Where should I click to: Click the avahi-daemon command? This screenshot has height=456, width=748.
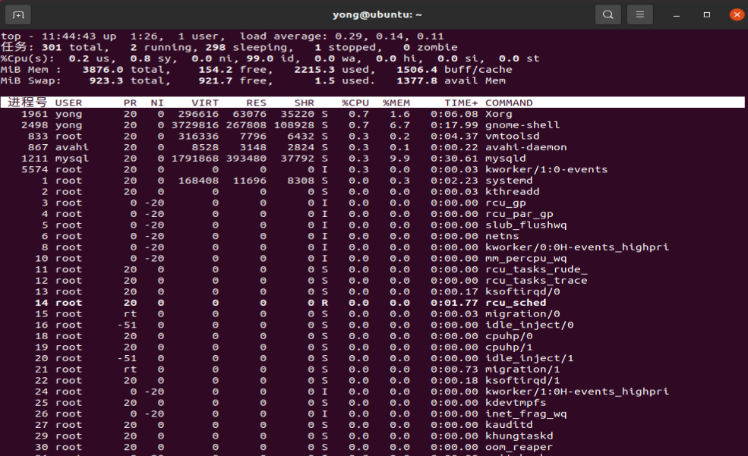pyautogui.click(x=525, y=147)
